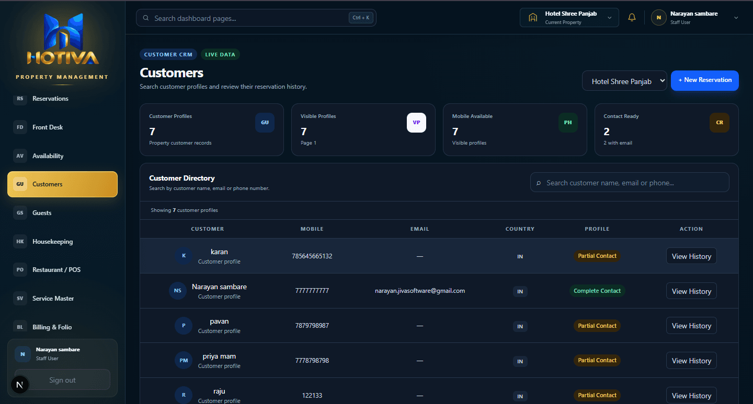Click the Hotiva logo in sidebar

(63, 40)
